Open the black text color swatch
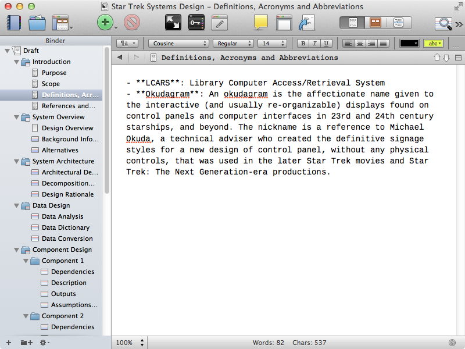 [409, 43]
